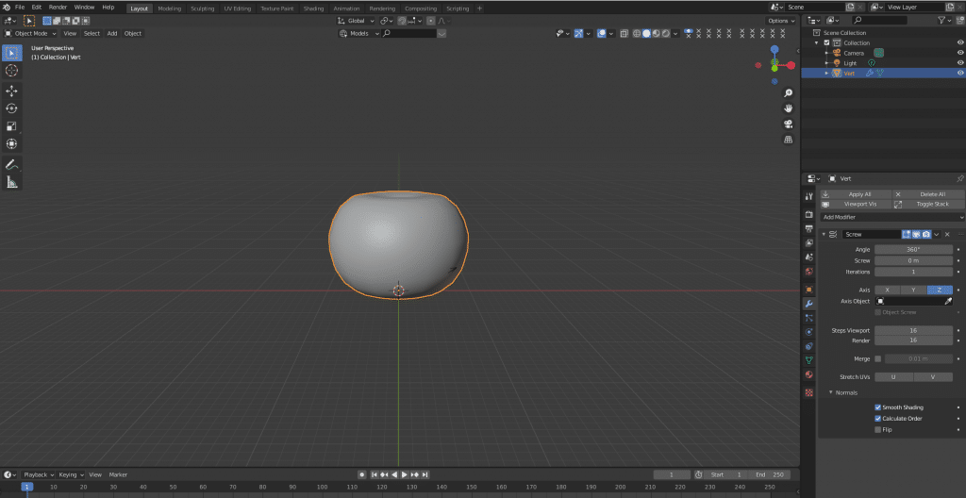Open Object Data properties tab icon
Viewport: 966px width, 498px height.
808,360
